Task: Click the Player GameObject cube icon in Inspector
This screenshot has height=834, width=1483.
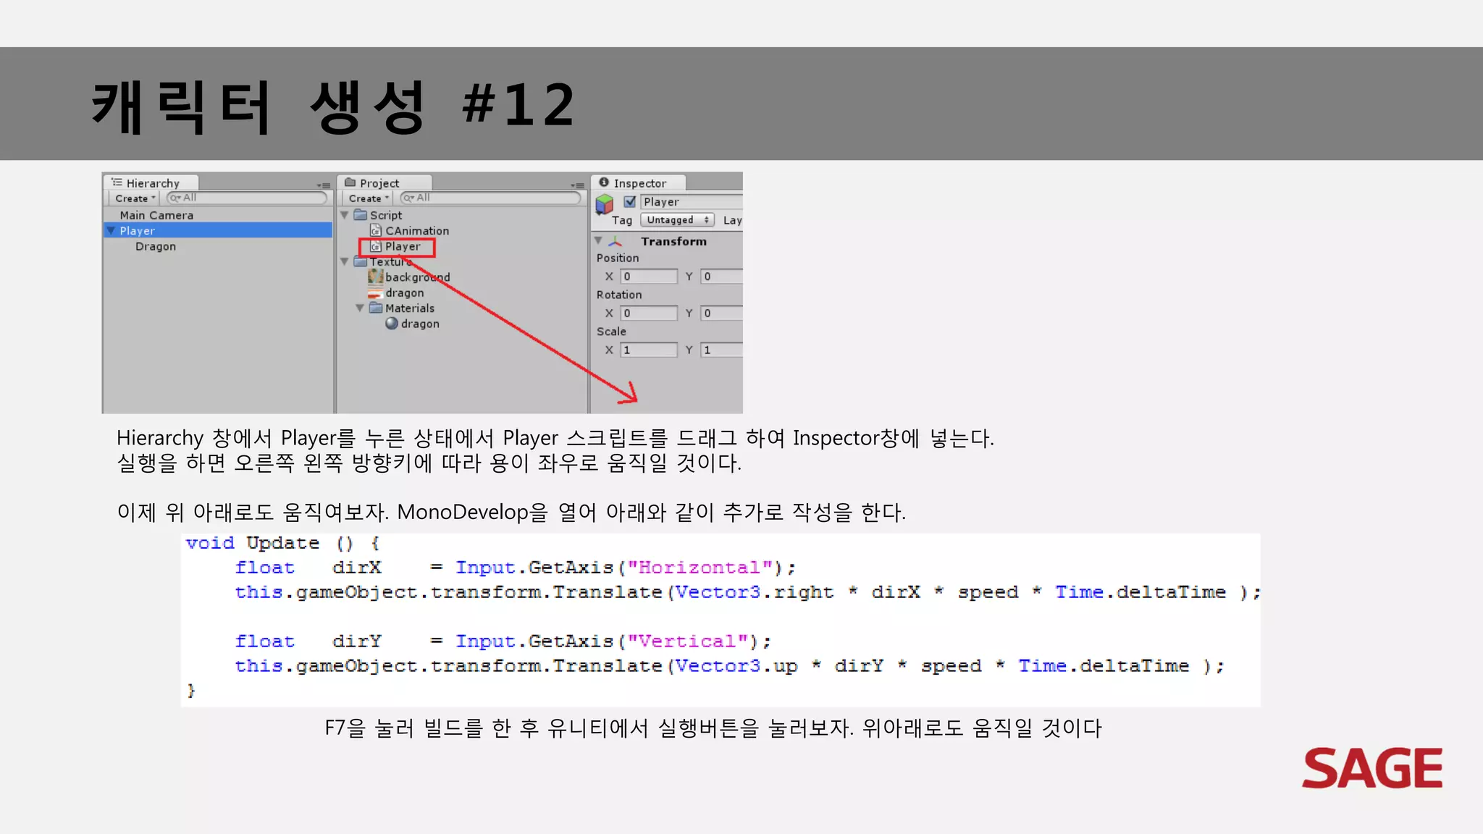Action: 604,204
